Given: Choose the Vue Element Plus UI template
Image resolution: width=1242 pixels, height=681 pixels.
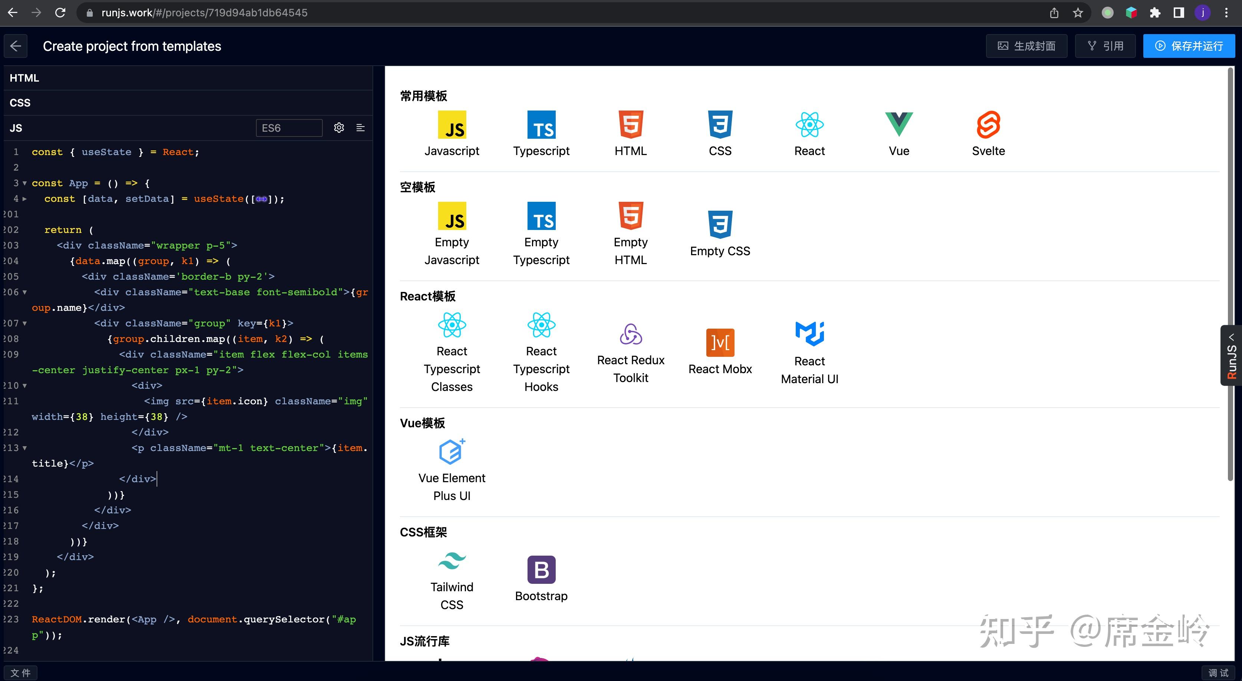Looking at the screenshot, I should click(x=452, y=451).
